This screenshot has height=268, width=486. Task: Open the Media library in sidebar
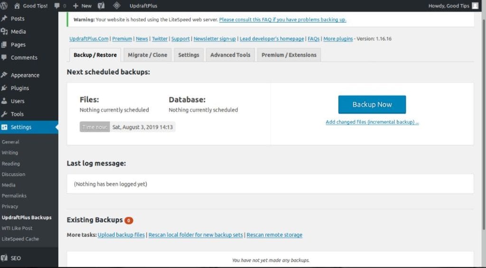[x=18, y=31]
